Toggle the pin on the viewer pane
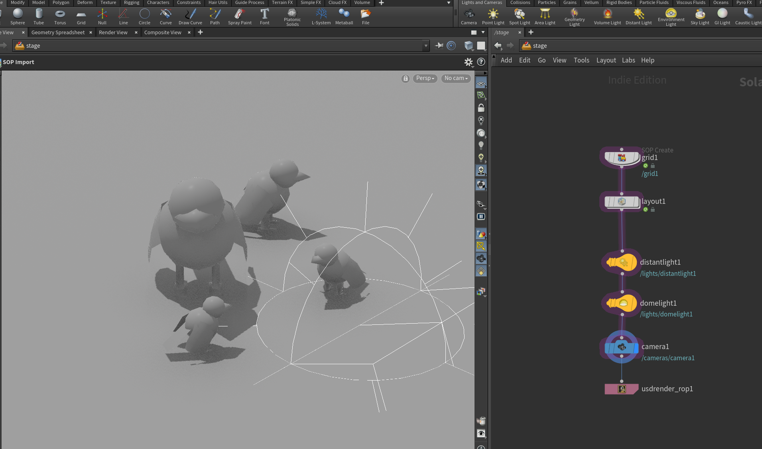 (x=439, y=46)
